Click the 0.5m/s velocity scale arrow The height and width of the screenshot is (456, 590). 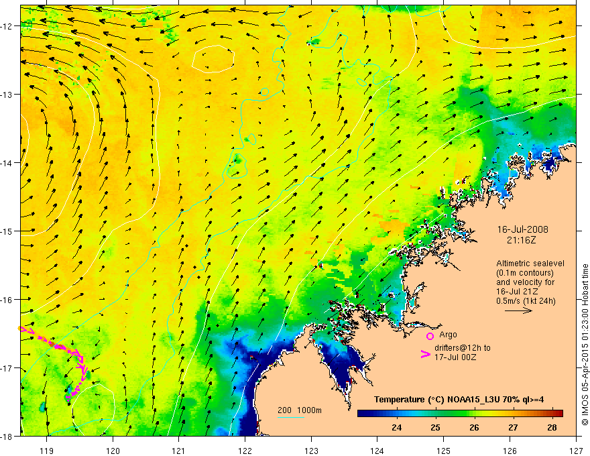pyautogui.click(x=518, y=310)
